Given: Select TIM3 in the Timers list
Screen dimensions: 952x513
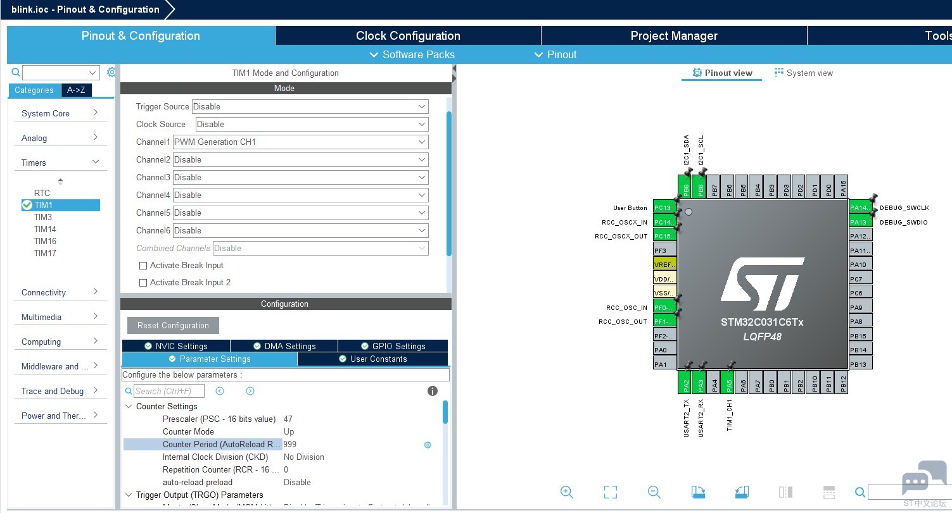Looking at the screenshot, I should pyautogui.click(x=43, y=218).
